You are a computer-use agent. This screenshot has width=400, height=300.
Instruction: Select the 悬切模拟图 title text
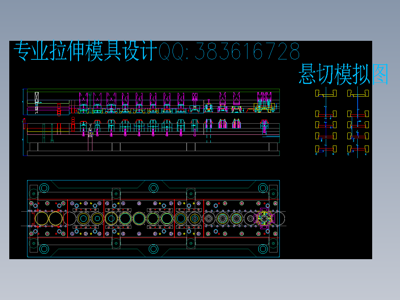(333, 74)
